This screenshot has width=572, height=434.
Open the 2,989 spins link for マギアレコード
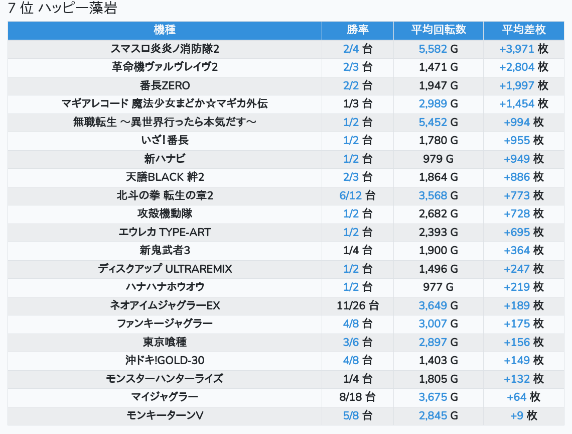pos(433,103)
